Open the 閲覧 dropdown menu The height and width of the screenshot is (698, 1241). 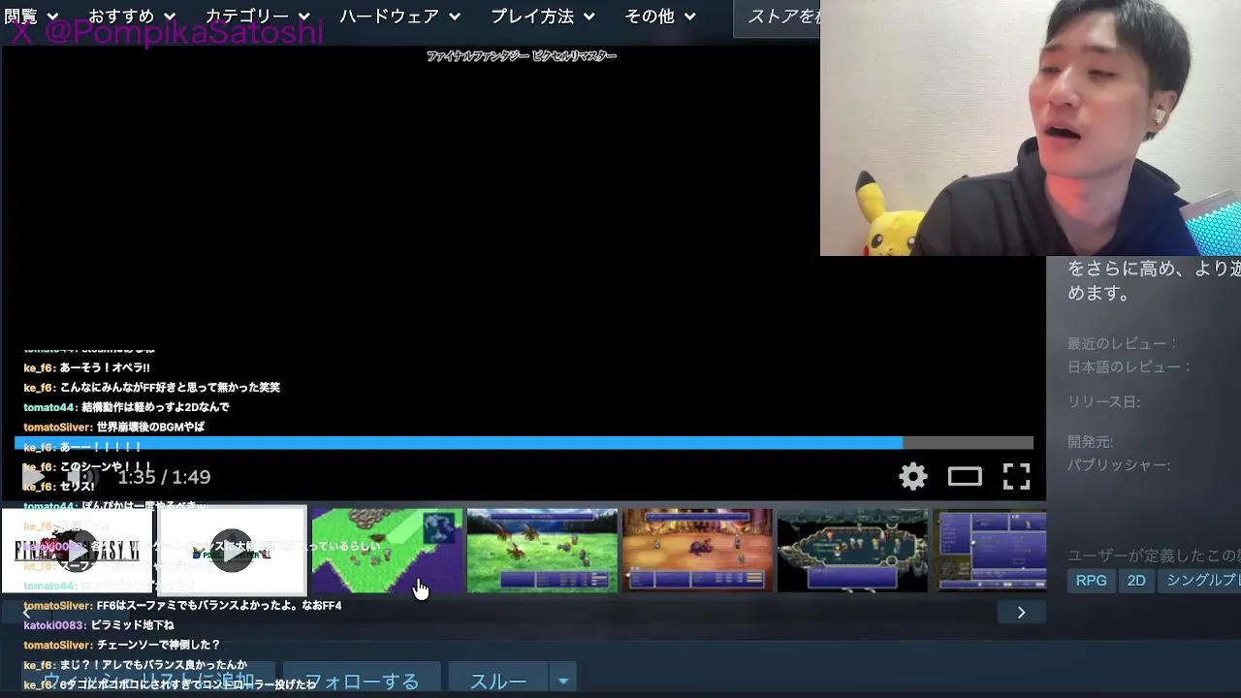(x=32, y=16)
